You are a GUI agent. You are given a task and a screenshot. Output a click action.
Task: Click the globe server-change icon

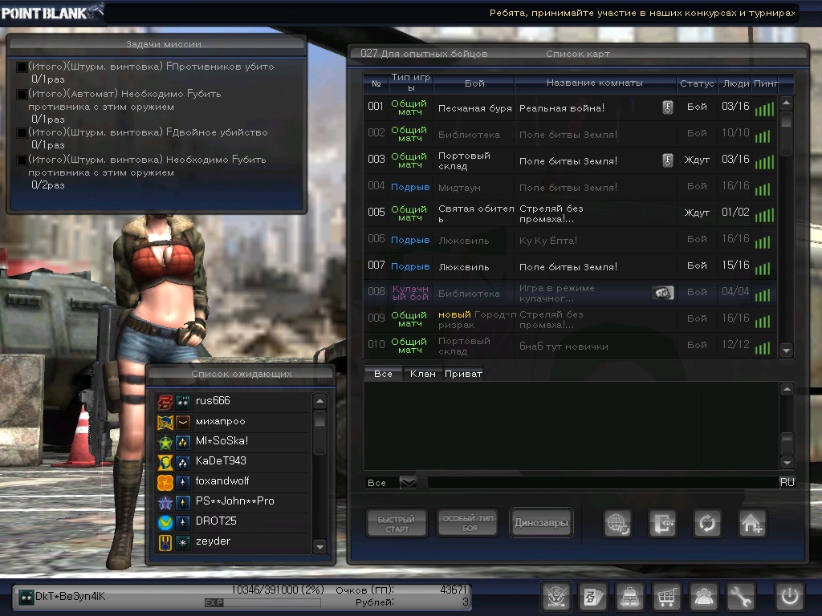point(617,523)
